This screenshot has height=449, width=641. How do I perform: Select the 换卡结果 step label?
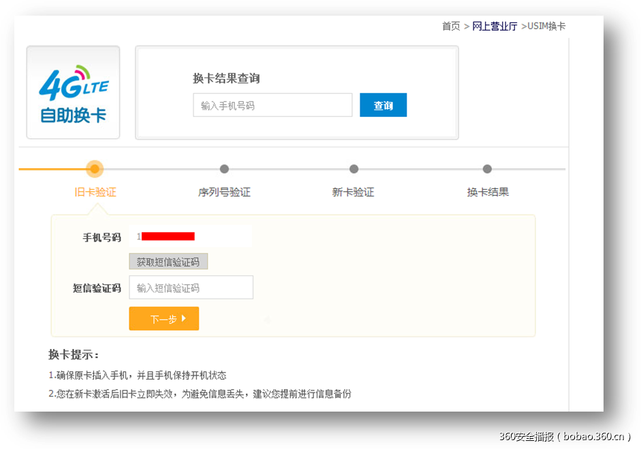[488, 192]
